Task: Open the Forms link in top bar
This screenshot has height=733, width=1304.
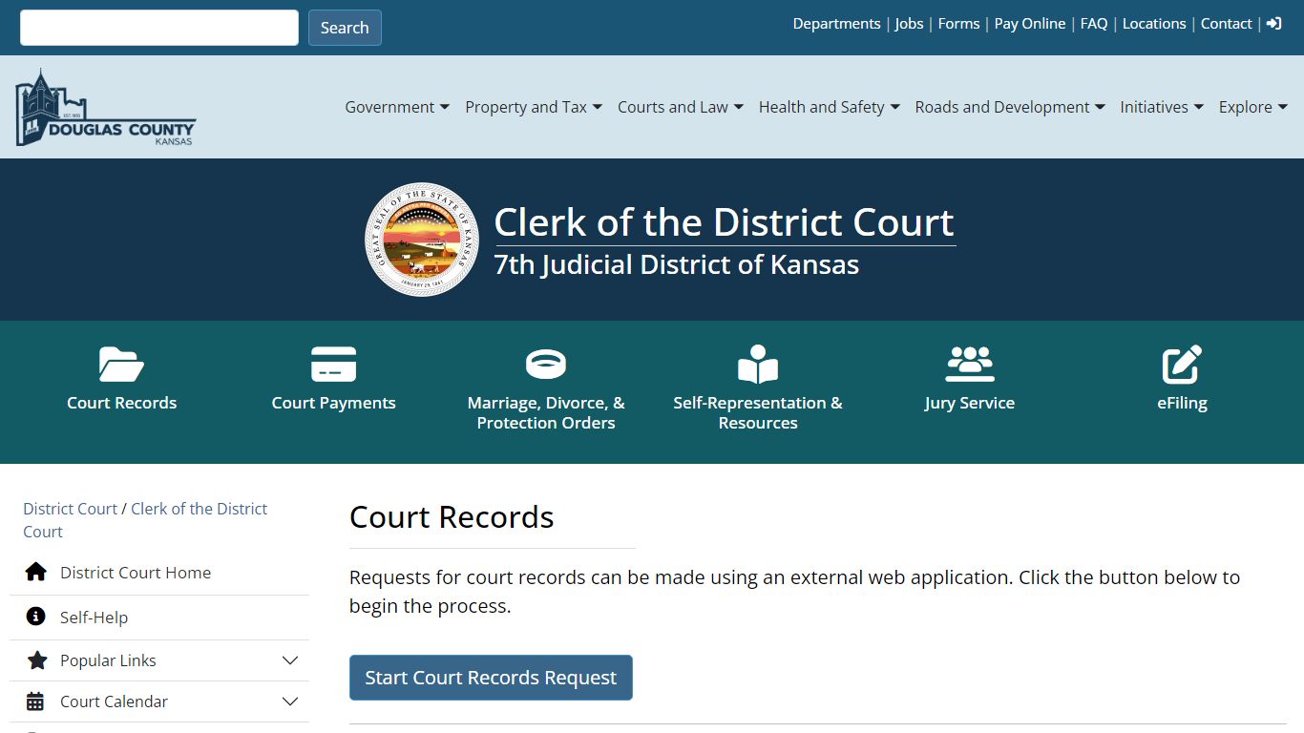Action: tap(958, 24)
